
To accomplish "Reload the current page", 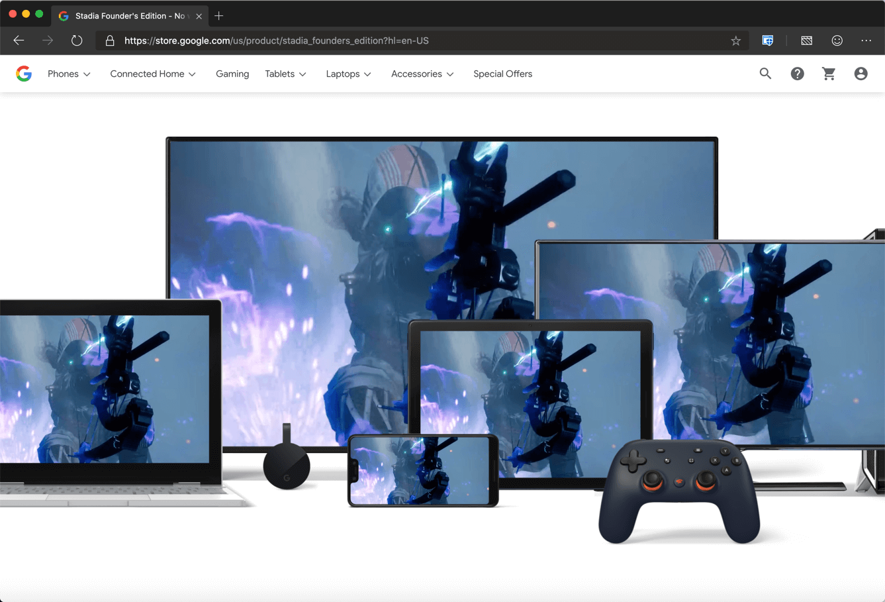I will click(x=77, y=40).
